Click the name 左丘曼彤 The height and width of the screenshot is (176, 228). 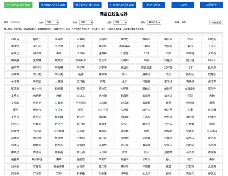pyautogui.click(x=190, y=89)
